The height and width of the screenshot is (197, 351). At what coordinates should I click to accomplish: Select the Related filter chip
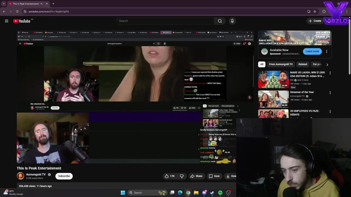303,64
